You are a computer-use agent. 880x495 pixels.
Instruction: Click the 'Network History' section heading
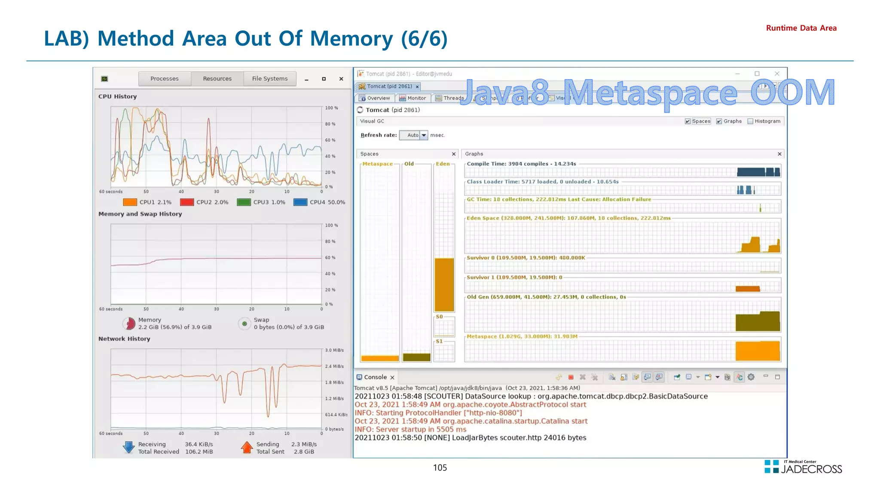124,339
